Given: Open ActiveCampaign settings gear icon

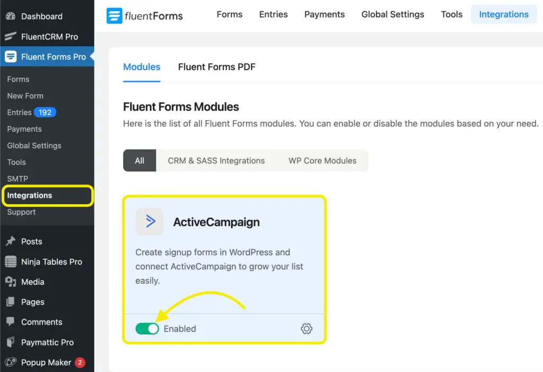Looking at the screenshot, I should pyautogui.click(x=306, y=329).
